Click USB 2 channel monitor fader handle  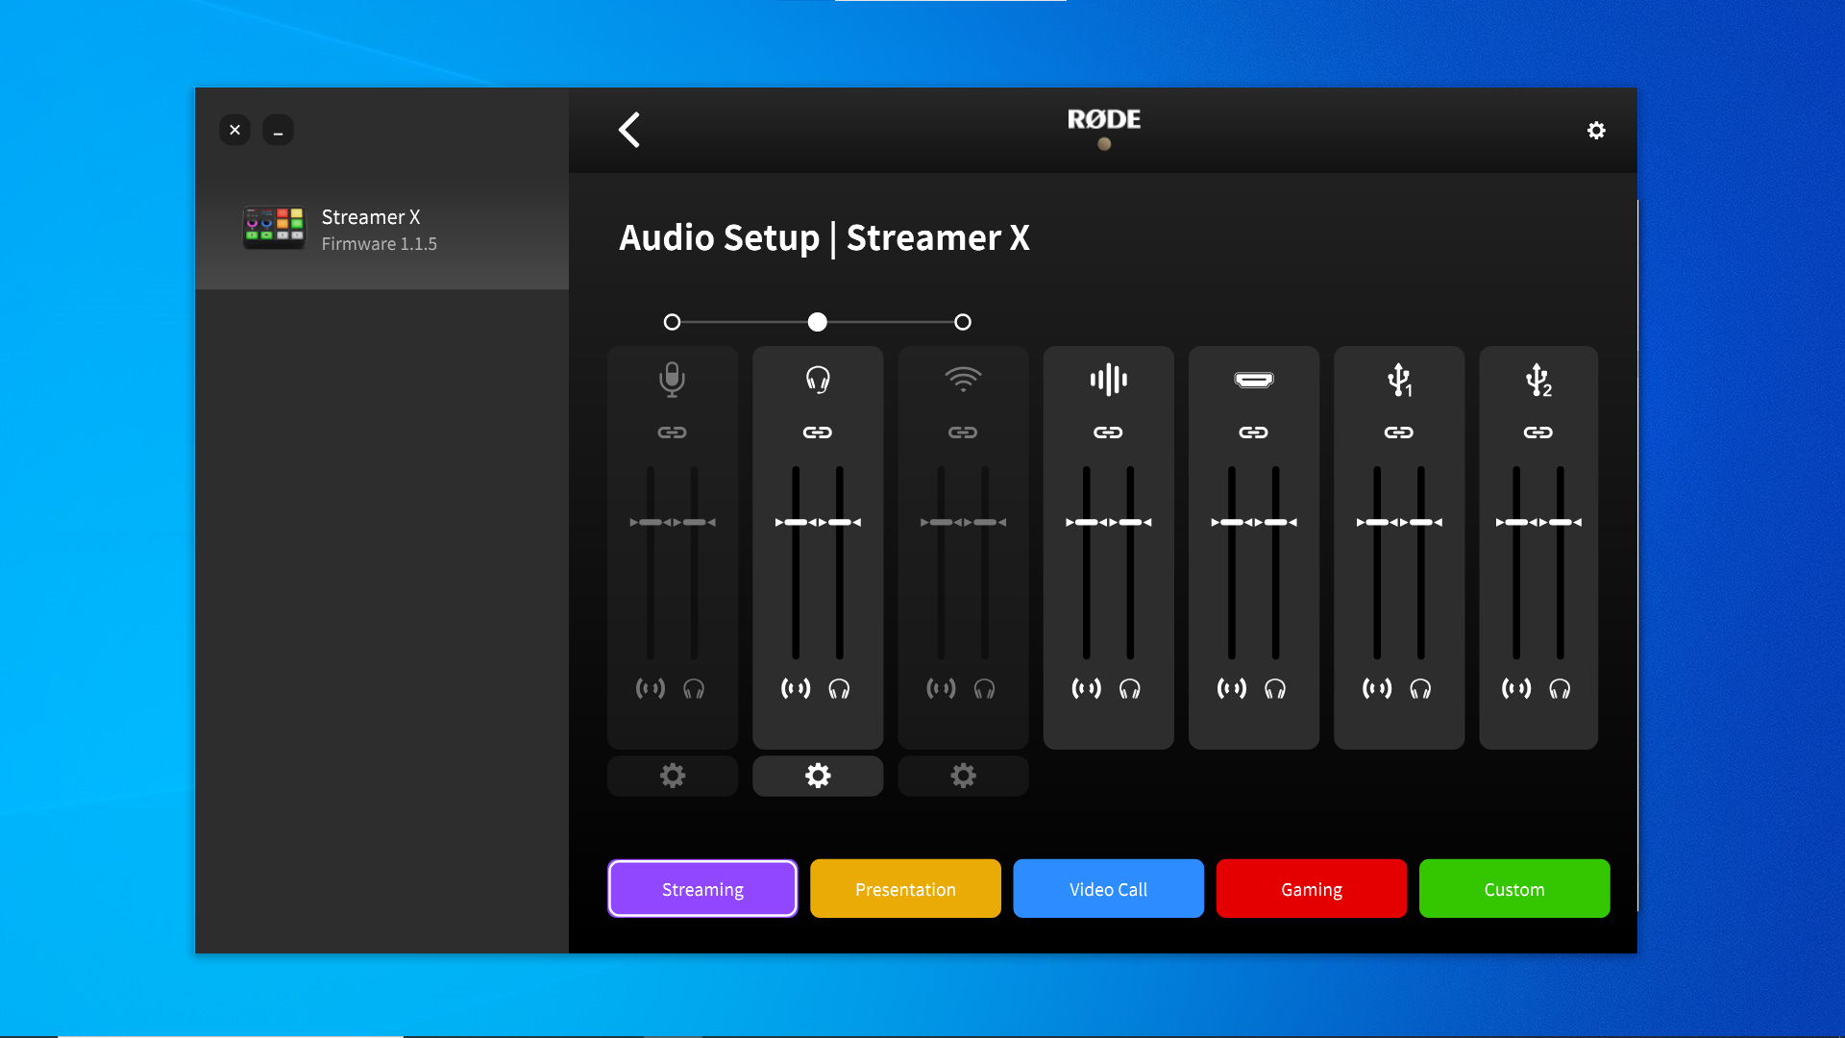click(x=1560, y=522)
